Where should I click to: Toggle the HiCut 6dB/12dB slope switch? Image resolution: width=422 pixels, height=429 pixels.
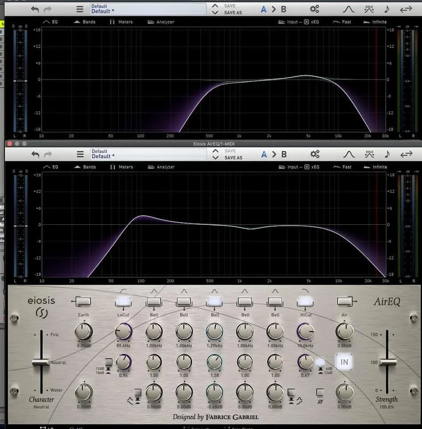pyautogui.click(x=320, y=362)
